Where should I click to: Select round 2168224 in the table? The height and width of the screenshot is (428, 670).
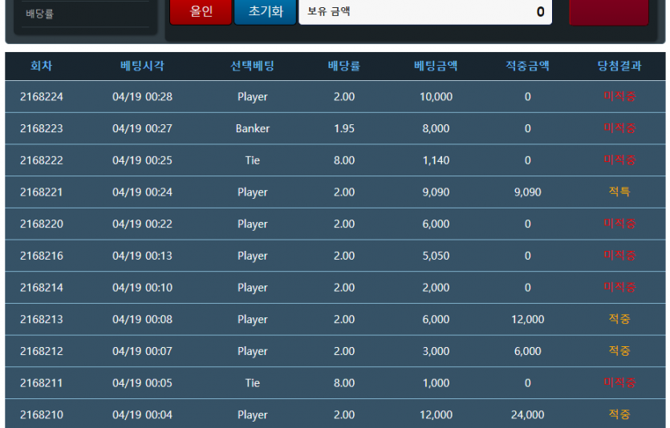pos(41,97)
